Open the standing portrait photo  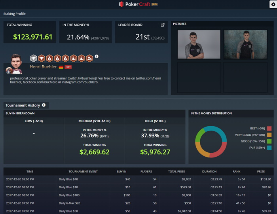(245, 44)
